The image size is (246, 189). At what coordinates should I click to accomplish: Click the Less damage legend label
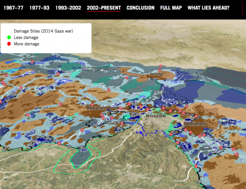tap(26, 37)
